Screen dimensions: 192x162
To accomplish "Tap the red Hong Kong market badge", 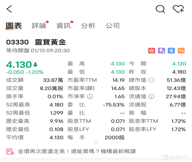I will click(152, 51).
